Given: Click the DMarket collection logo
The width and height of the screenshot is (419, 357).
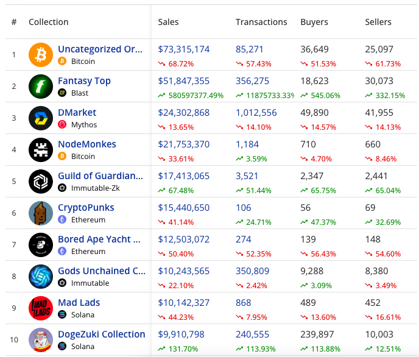Looking at the screenshot, I should pyautogui.click(x=41, y=118).
